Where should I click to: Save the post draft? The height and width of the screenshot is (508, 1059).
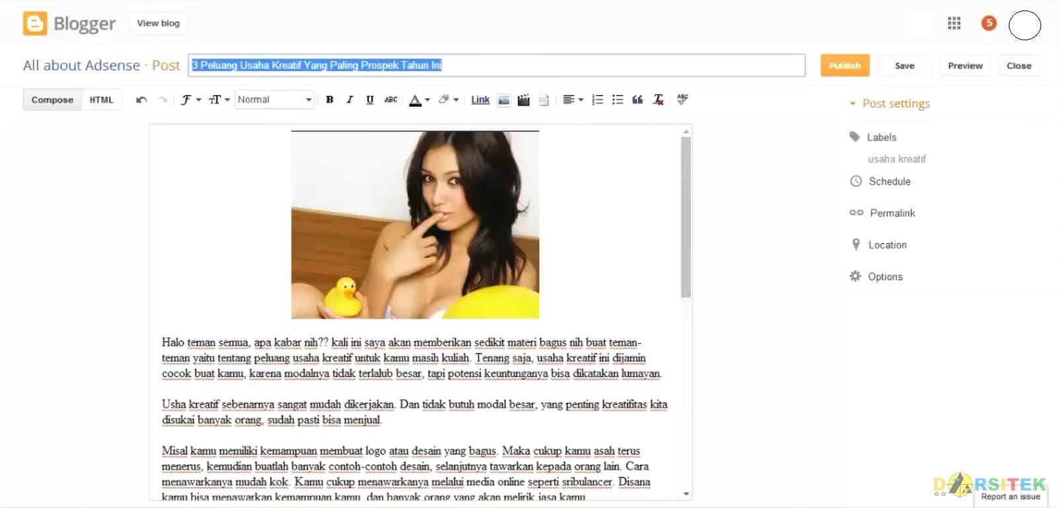point(904,65)
